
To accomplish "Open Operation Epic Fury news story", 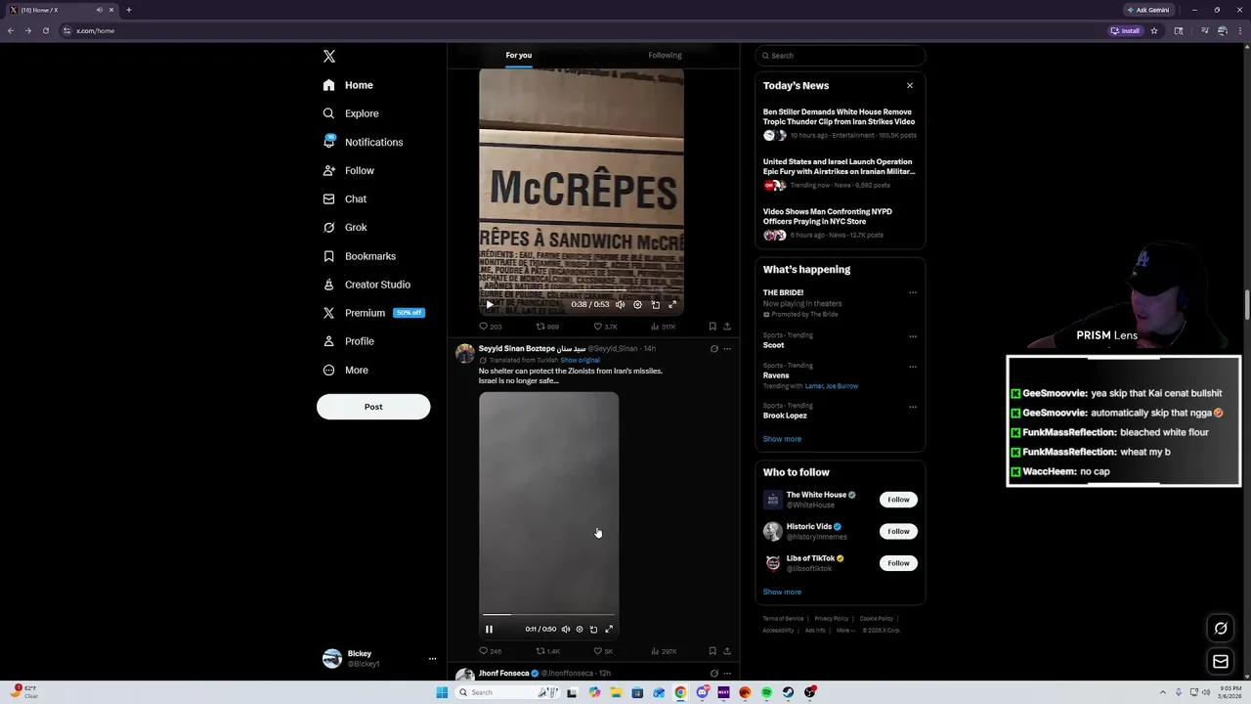I will [840, 166].
